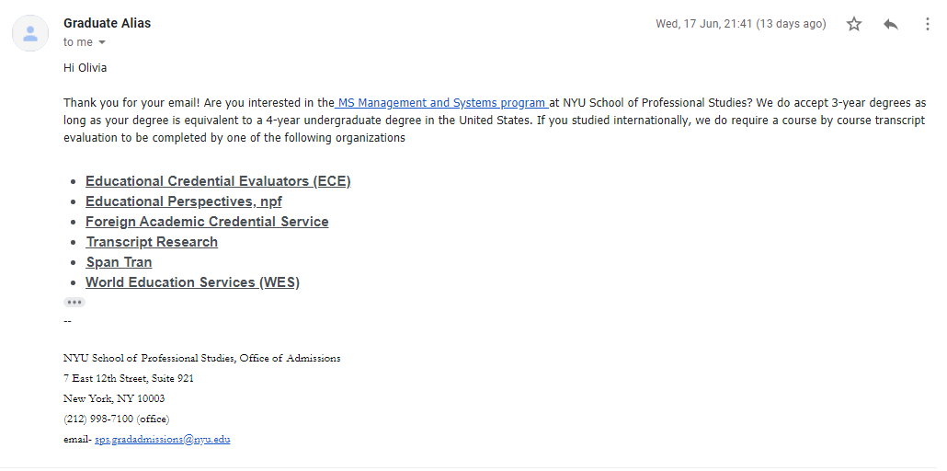Open Transcript Research link
The height and width of the screenshot is (471, 947).
(x=152, y=242)
